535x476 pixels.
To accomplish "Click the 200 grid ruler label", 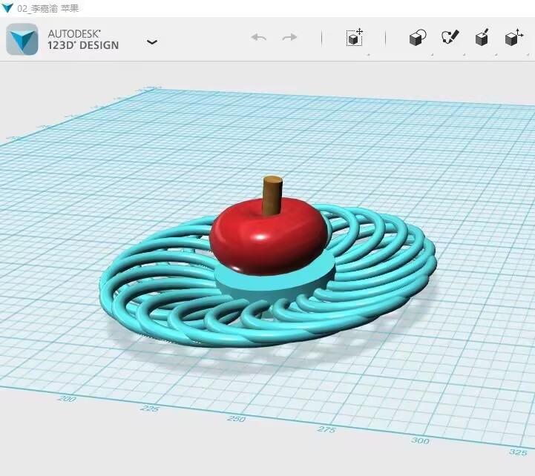I will tap(68, 398).
